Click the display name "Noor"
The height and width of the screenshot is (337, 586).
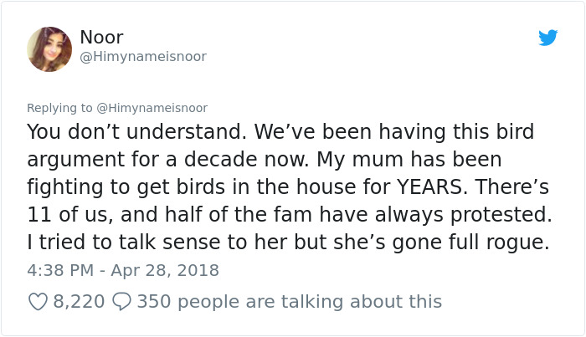click(x=102, y=37)
